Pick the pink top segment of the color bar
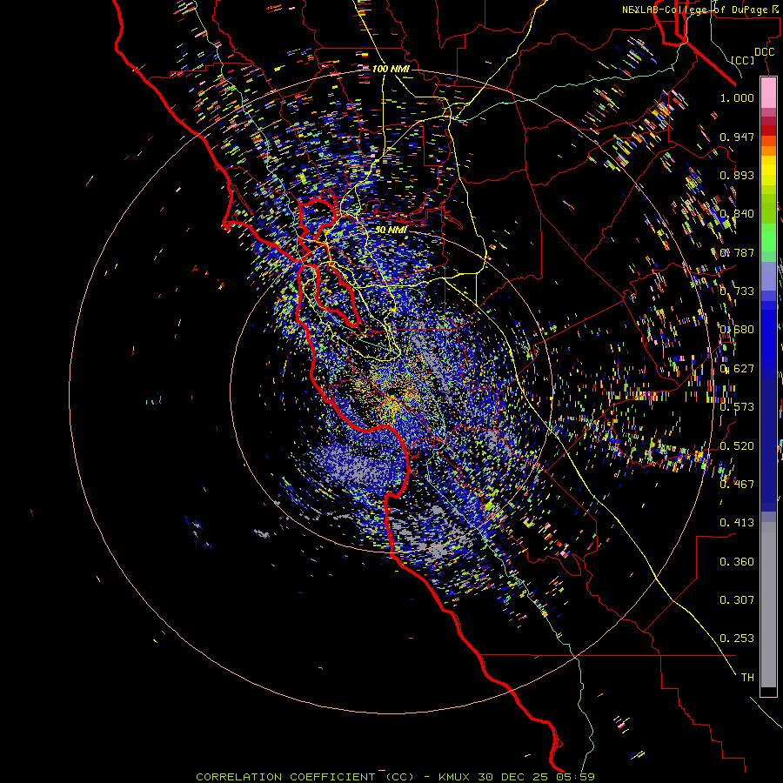The width and height of the screenshot is (783, 783). (768, 92)
